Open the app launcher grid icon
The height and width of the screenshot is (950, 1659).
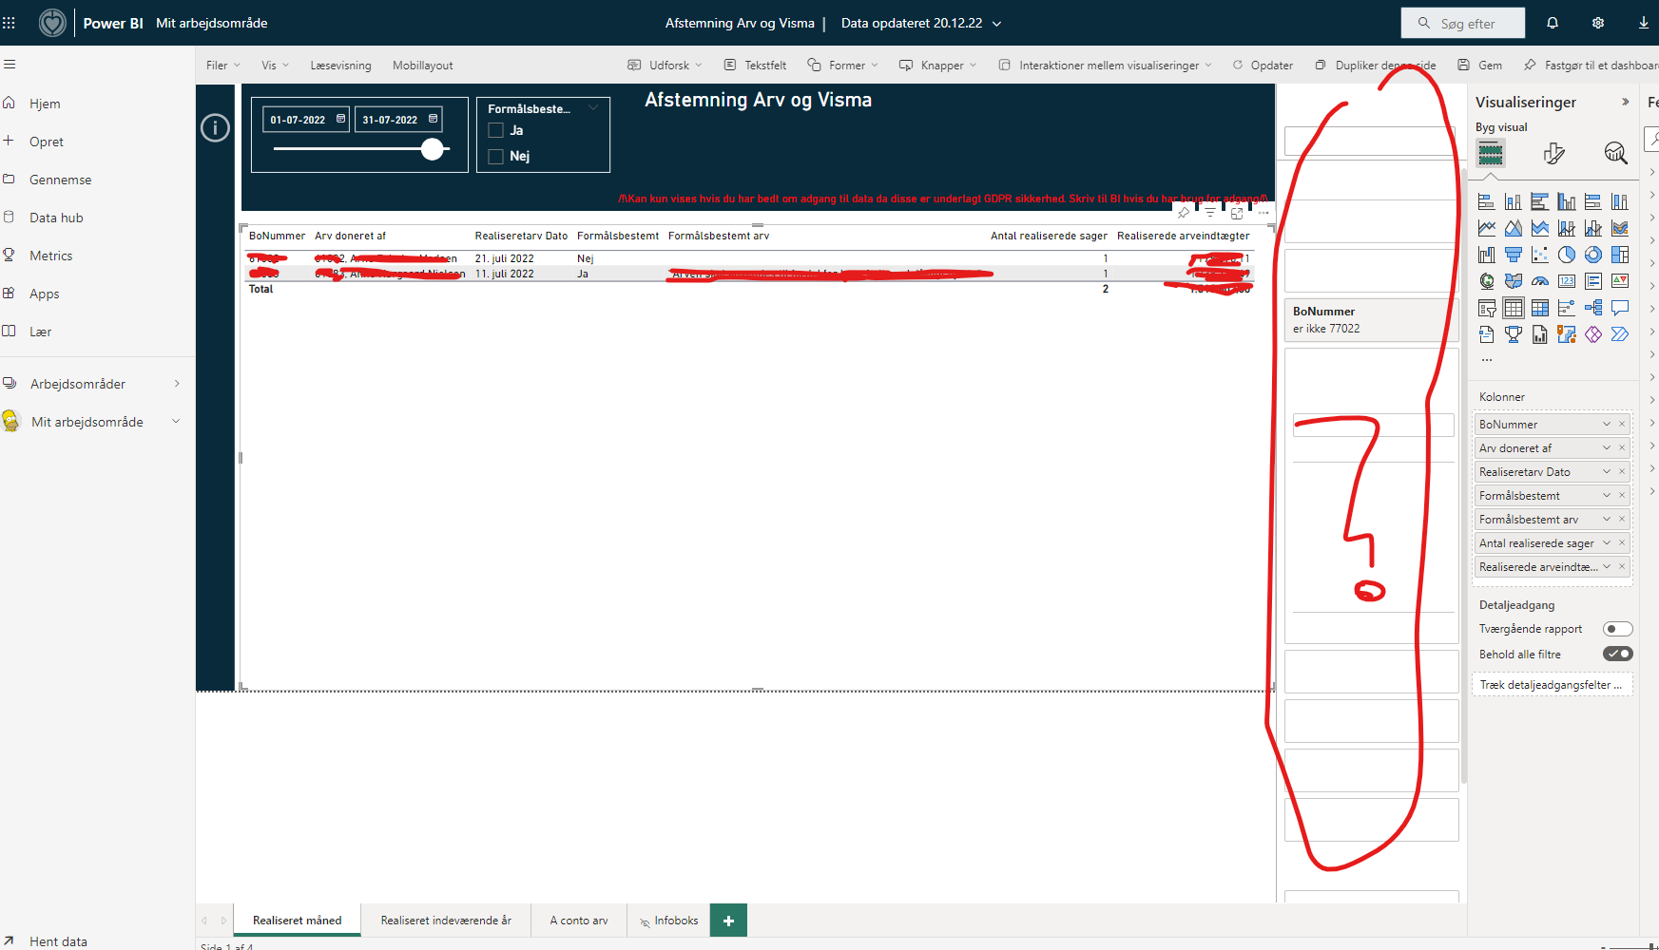(10, 23)
